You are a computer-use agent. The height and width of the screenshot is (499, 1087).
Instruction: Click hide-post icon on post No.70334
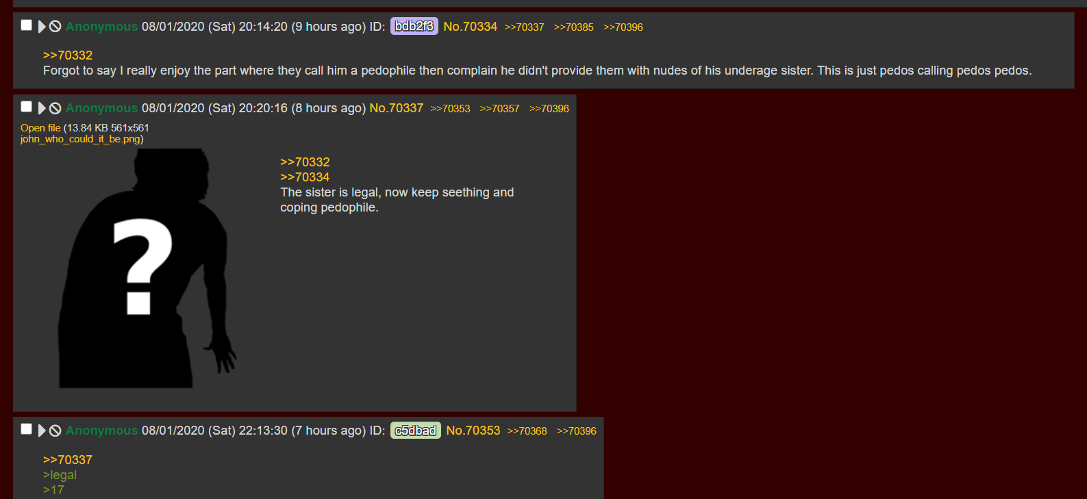point(55,27)
